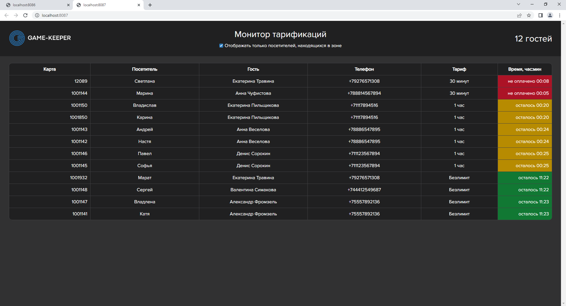This screenshot has width=566, height=306.
Task: Open the Chrome three-dot menu
Action: [560, 15]
